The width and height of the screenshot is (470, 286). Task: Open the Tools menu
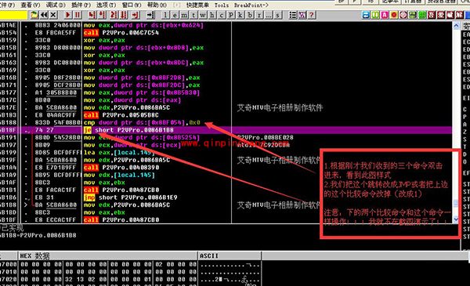(221, 5)
